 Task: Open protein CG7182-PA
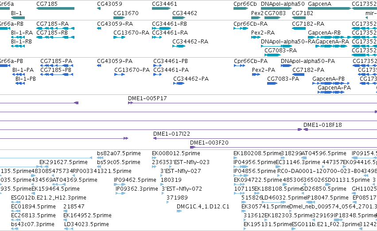[x=299, y=74]
